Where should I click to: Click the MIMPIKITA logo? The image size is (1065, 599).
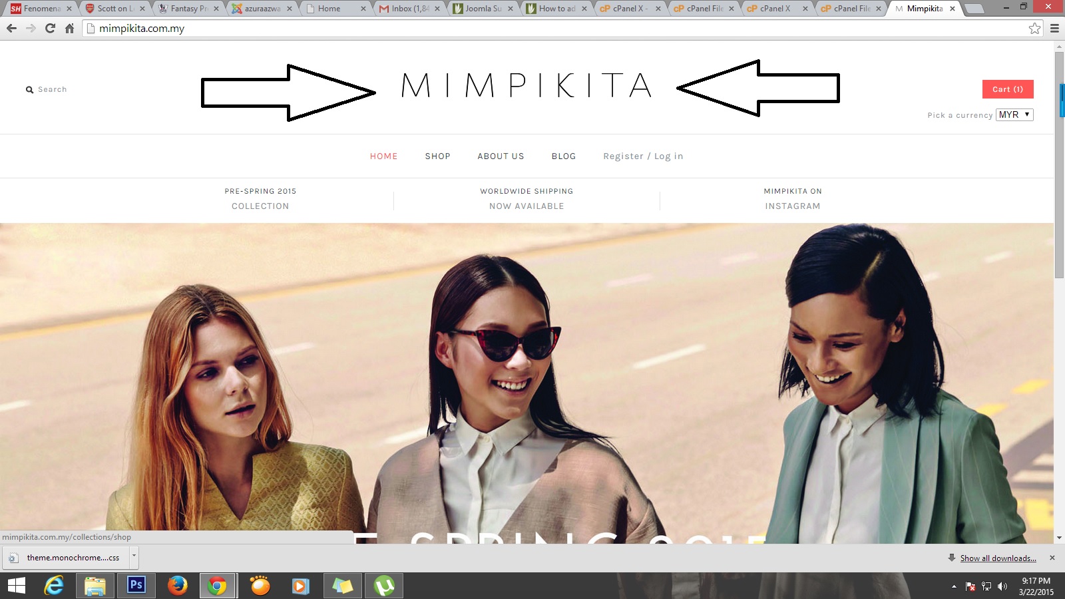(527, 86)
